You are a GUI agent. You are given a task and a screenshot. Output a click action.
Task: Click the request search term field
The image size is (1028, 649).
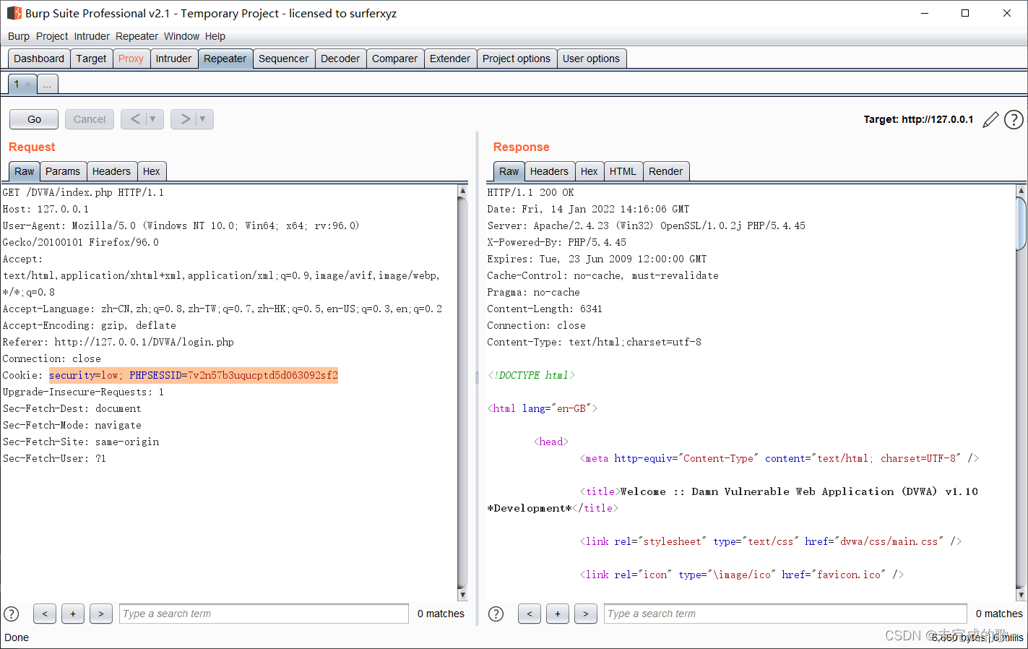[x=264, y=614]
